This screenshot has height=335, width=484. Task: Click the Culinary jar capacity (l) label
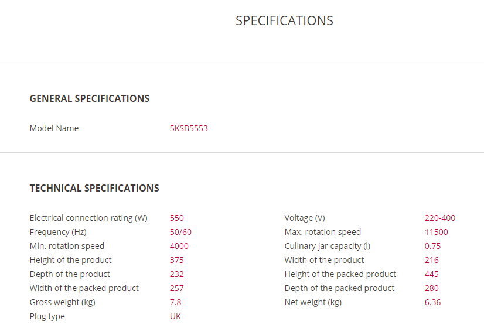(328, 246)
